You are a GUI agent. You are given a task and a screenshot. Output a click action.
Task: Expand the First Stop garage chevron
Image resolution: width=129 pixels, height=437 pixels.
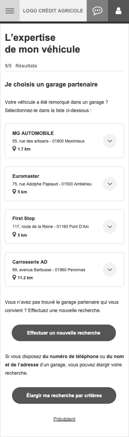(110, 227)
